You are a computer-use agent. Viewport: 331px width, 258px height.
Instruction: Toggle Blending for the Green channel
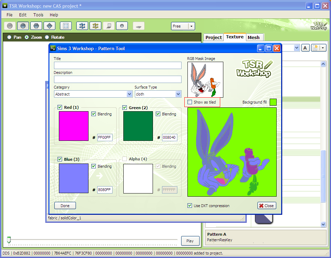coord(158,114)
